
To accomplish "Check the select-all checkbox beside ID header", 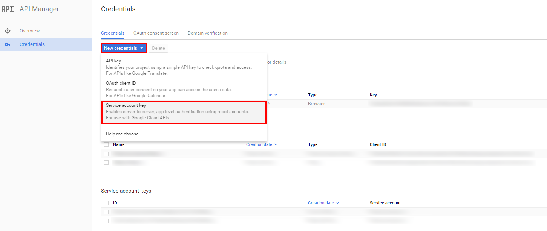I will click(106, 203).
